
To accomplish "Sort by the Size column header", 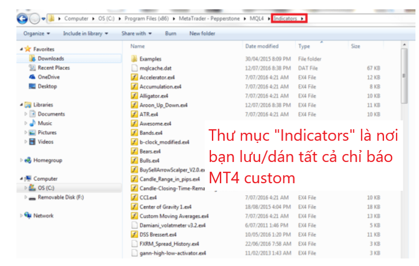I will [x=356, y=46].
